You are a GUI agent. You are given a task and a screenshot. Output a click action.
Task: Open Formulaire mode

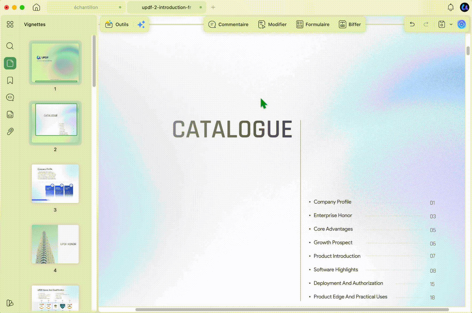(x=313, y=24)
